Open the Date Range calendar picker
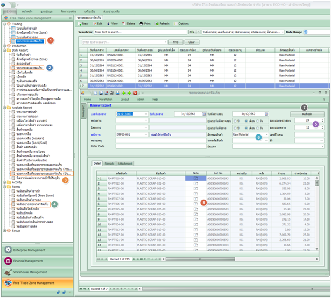Screen dimensions: 331x298 305,32
